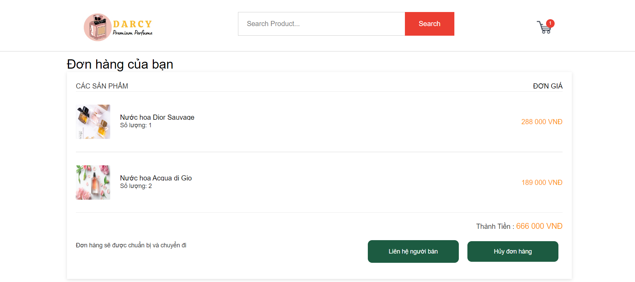Click the 288 000 VNĐ price
The image size is (635, 282).
542,122
